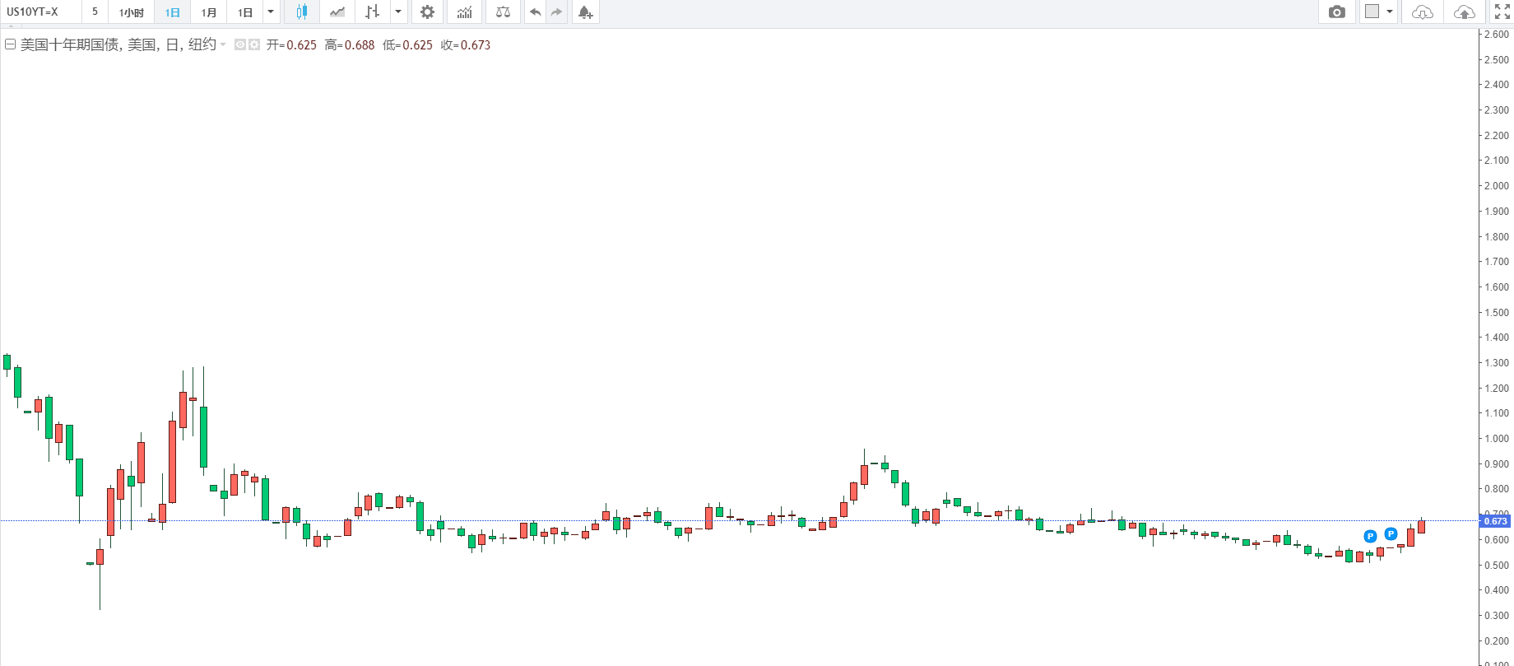
Task: Expand the interval dropdown arrow
Action: click(x=271, y=12)
